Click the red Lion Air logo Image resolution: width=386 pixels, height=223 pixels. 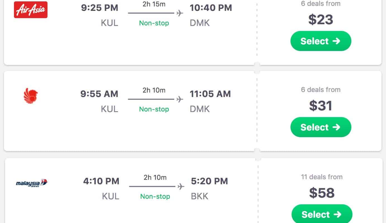(31, 95)
